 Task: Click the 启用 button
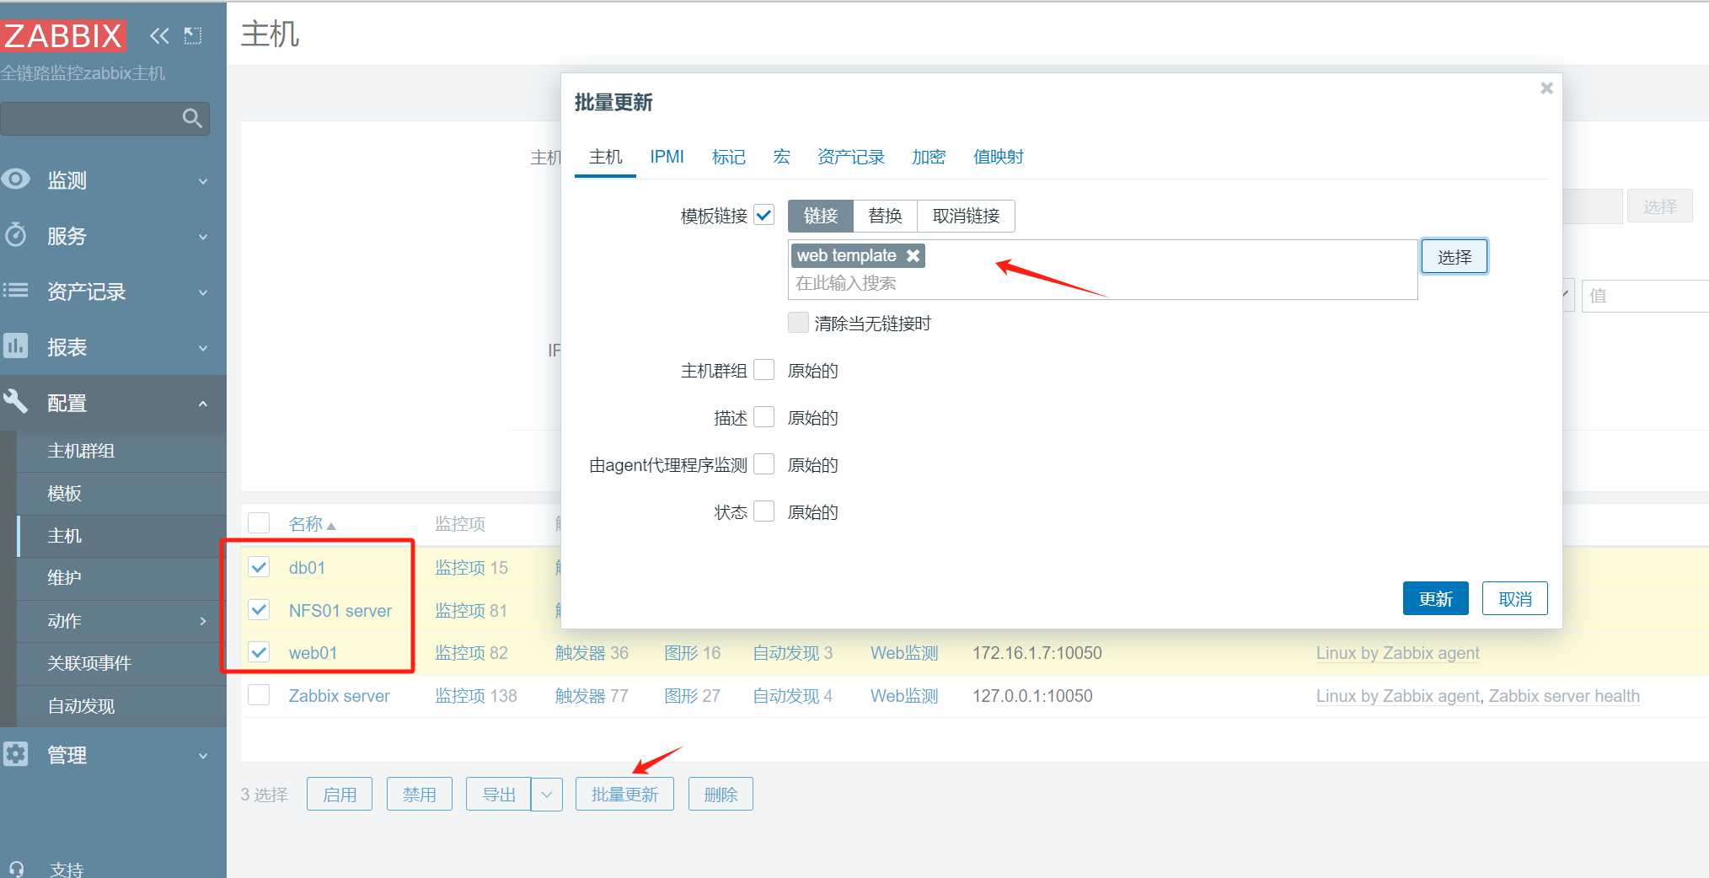340,794
